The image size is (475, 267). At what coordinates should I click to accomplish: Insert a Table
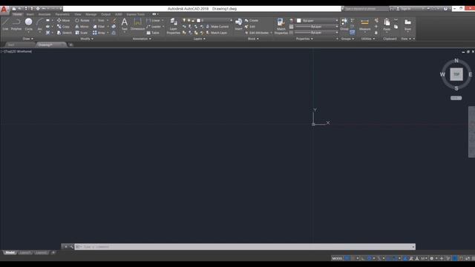click(153, 33)
